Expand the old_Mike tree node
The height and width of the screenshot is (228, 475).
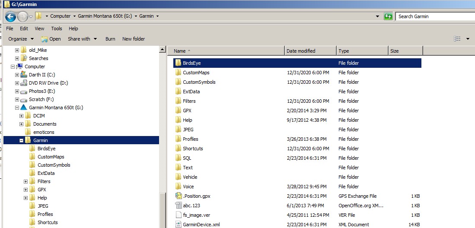click(17, 50)
